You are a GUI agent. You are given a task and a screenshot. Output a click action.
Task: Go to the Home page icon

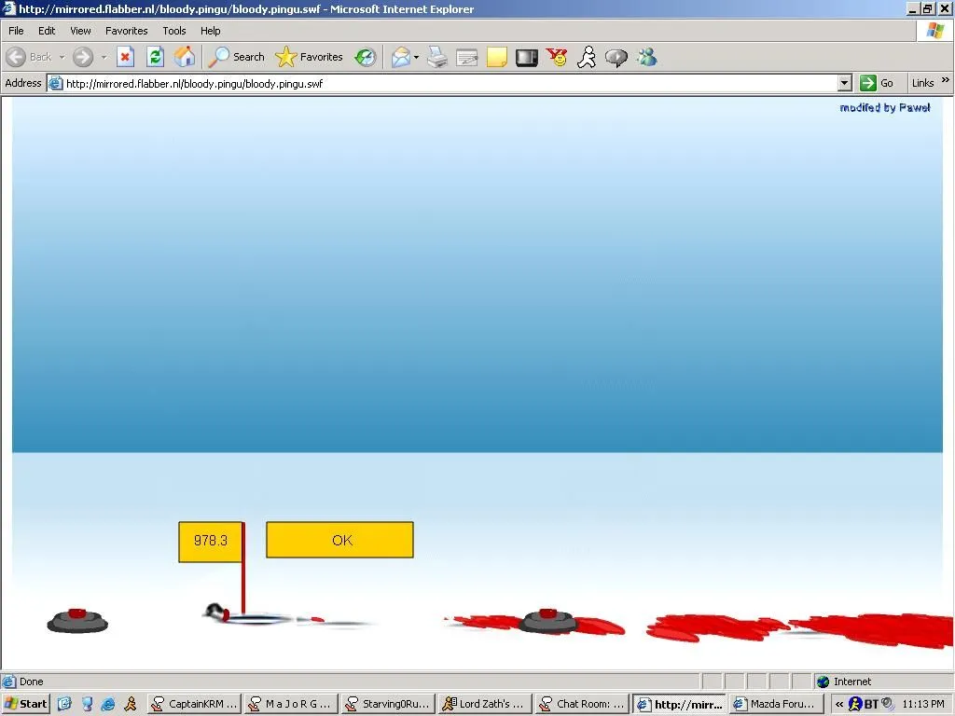coord(185,57)
